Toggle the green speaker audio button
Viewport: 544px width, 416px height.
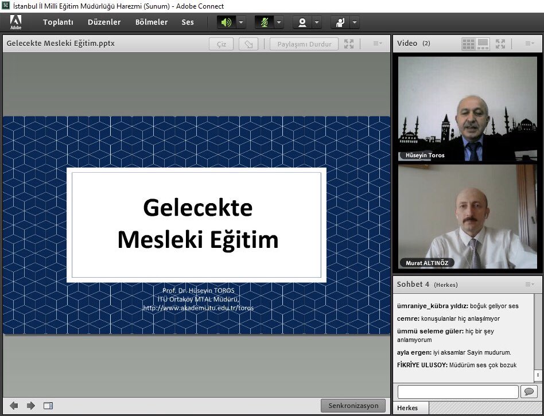pos(226,22)
